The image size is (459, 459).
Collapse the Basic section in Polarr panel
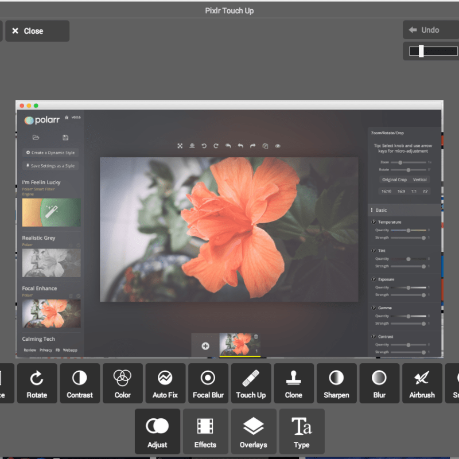[404, 210]
